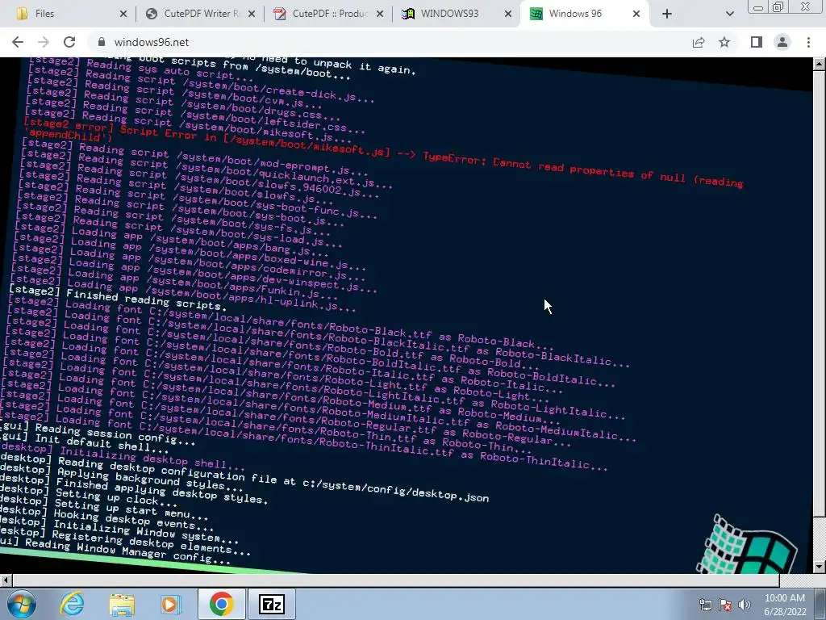This screenshot has height=620, width=826.
Task: Click 'Init default shell...' line
Action: pos(84,444)
